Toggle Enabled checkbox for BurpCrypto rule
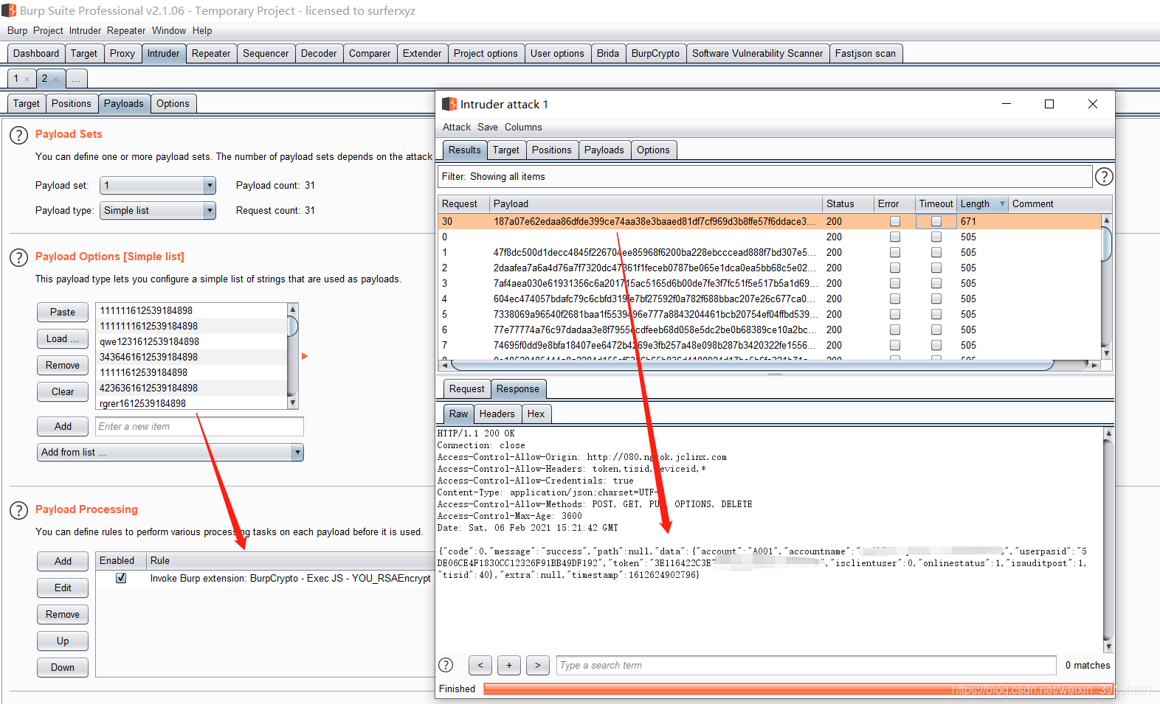 [121, 578]
